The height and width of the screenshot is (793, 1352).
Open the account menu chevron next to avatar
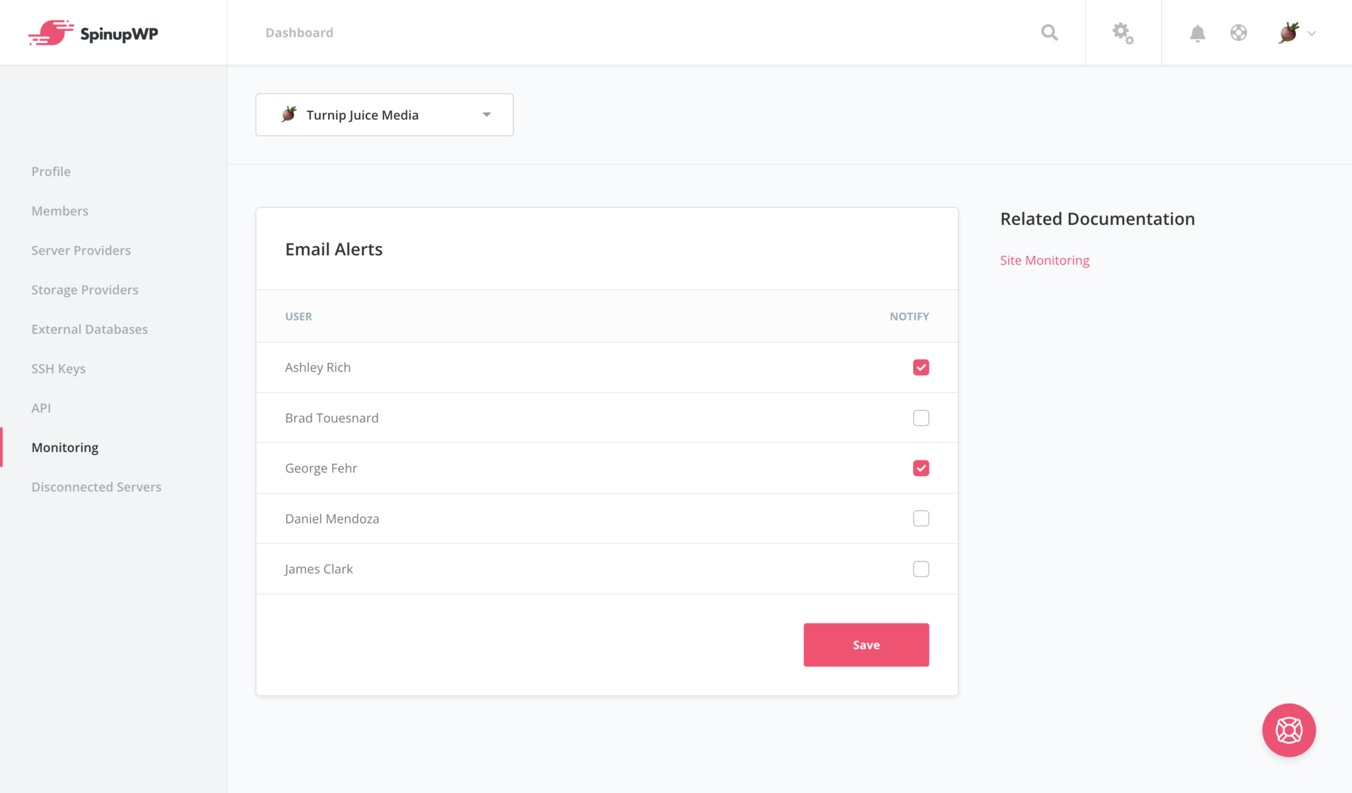click(x=1311, y=32)
